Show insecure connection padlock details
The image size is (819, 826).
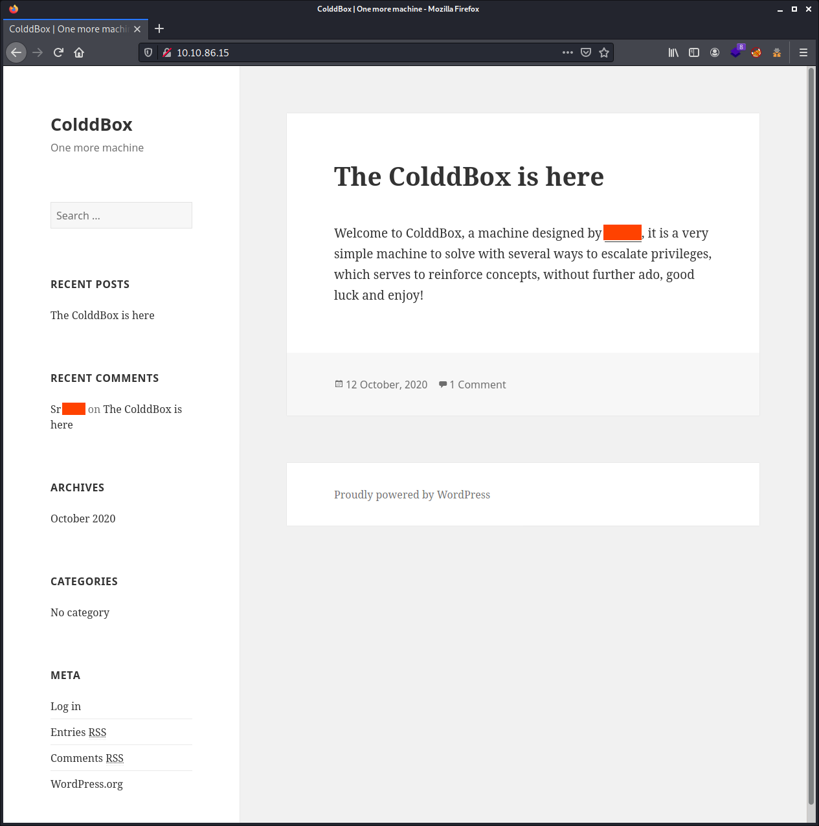coord(167,52)
